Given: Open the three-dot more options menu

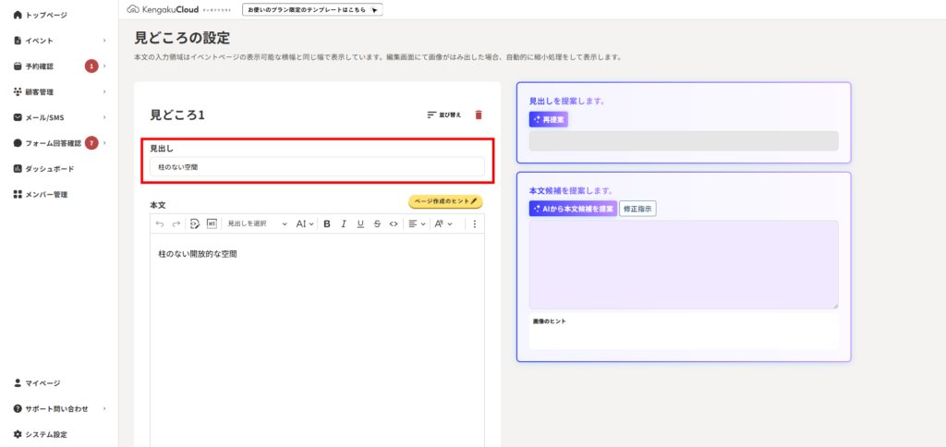Looking at the screenshot, I should coord(475,223).
